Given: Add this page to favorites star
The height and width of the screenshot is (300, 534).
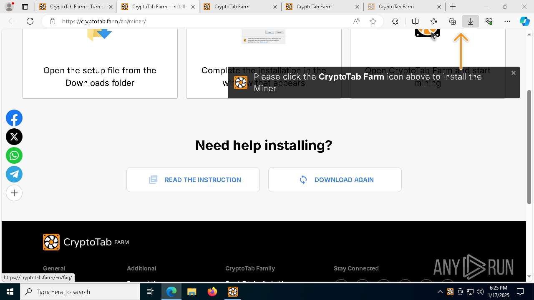Looking at the screenshot, I should coord(373,21).
